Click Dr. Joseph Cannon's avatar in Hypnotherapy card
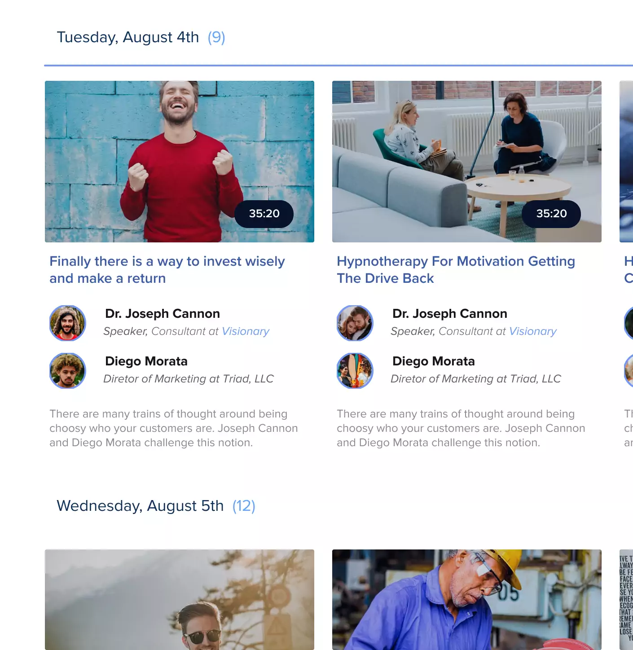This screenshot has height=650, width=633. [355, 323]
